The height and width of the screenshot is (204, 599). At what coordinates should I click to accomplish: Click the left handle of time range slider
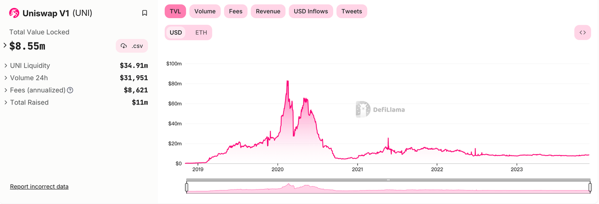186,188
